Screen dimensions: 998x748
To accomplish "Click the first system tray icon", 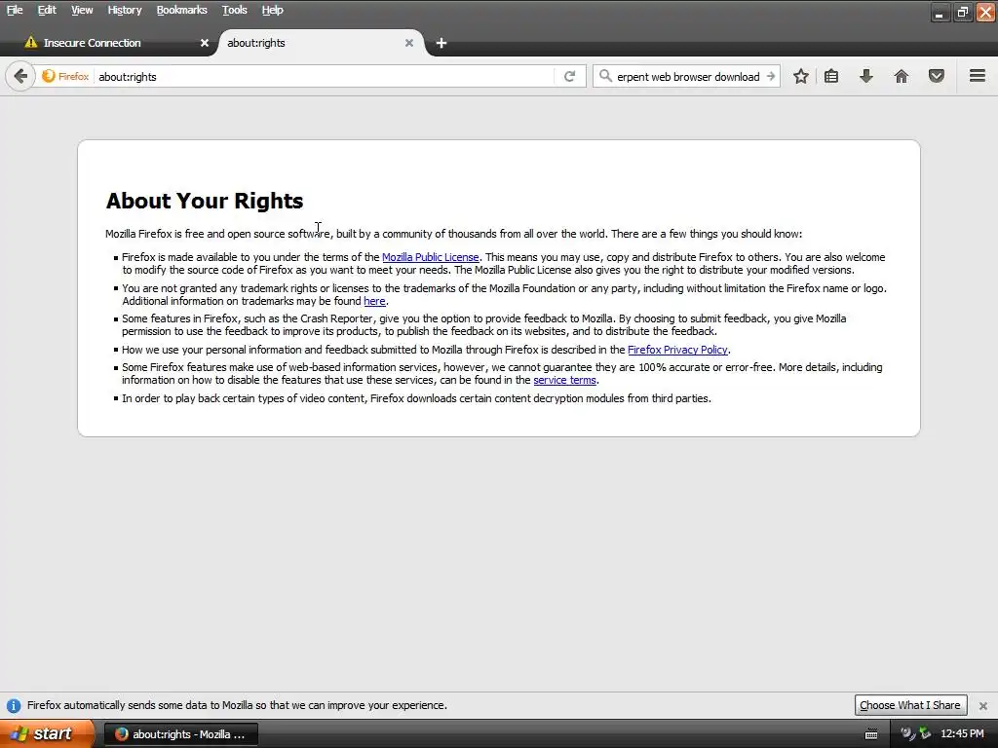I will pyautogui.click(x=907, y=734).
